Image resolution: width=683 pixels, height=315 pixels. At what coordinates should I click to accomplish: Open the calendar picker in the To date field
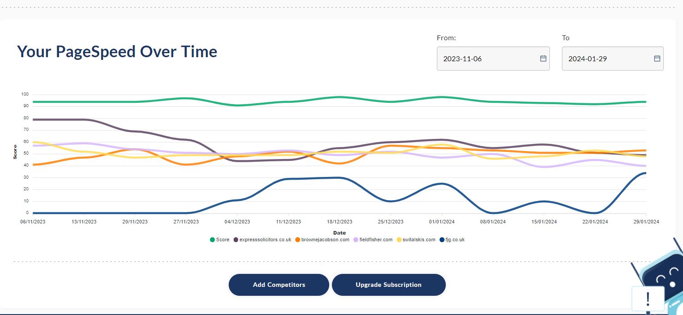pyautogui.click(x=657, y=59)
